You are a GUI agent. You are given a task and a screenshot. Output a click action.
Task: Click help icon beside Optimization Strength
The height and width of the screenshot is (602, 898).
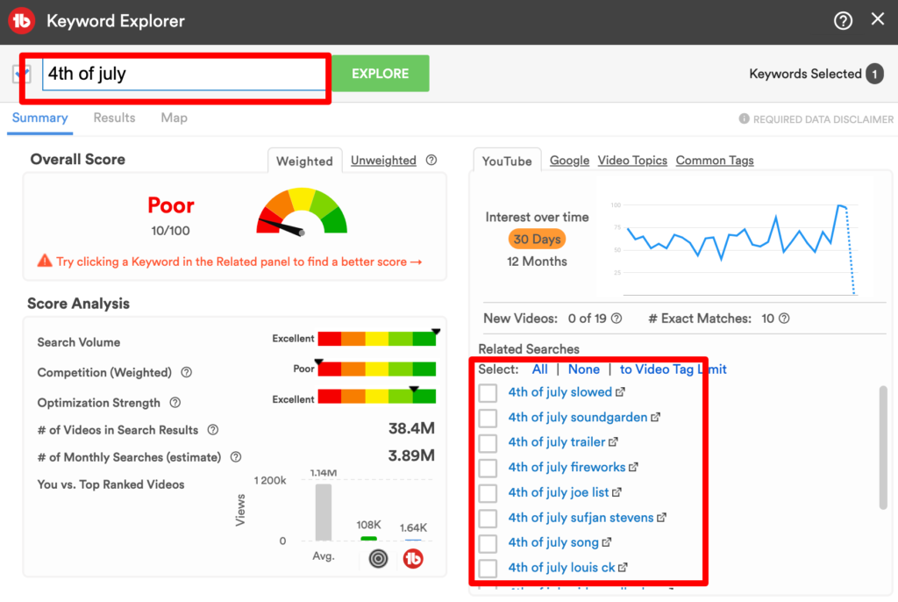pos(175,403)
